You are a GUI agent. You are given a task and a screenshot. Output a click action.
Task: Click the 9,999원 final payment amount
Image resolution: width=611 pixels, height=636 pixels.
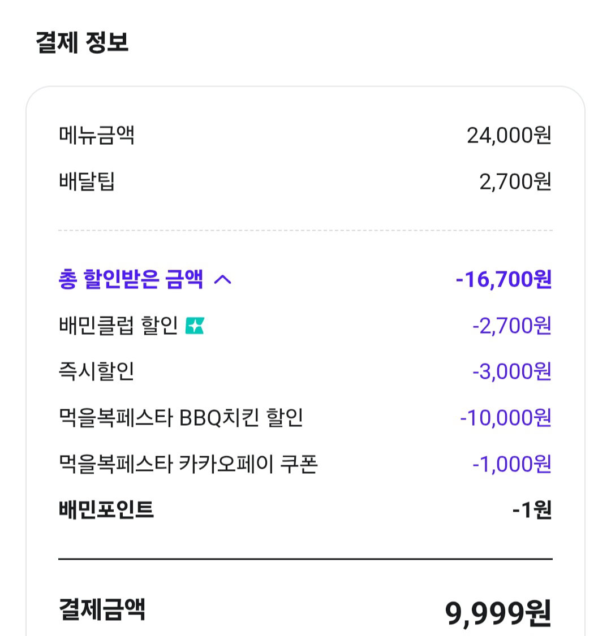pyautogui.click(x=498, y=613)
